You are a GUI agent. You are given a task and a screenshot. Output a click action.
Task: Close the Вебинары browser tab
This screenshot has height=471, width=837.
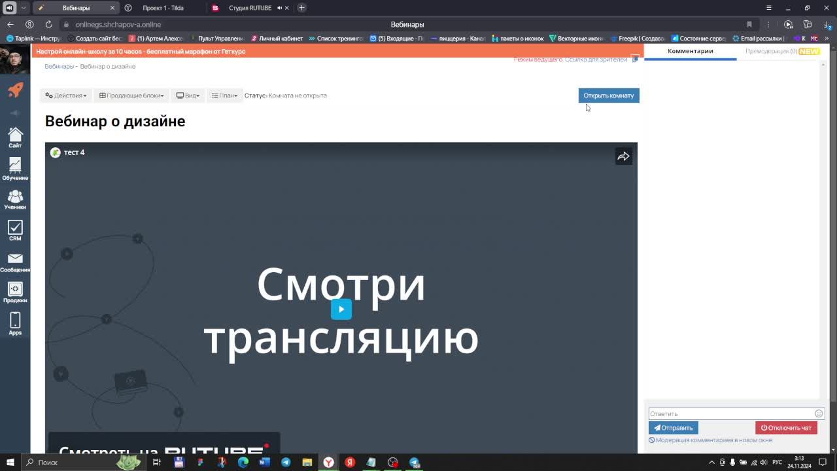[x=112, y=8]
